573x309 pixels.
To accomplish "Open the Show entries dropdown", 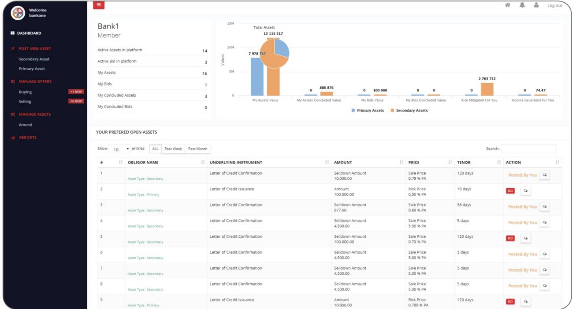I will click(x=120, y=149).
